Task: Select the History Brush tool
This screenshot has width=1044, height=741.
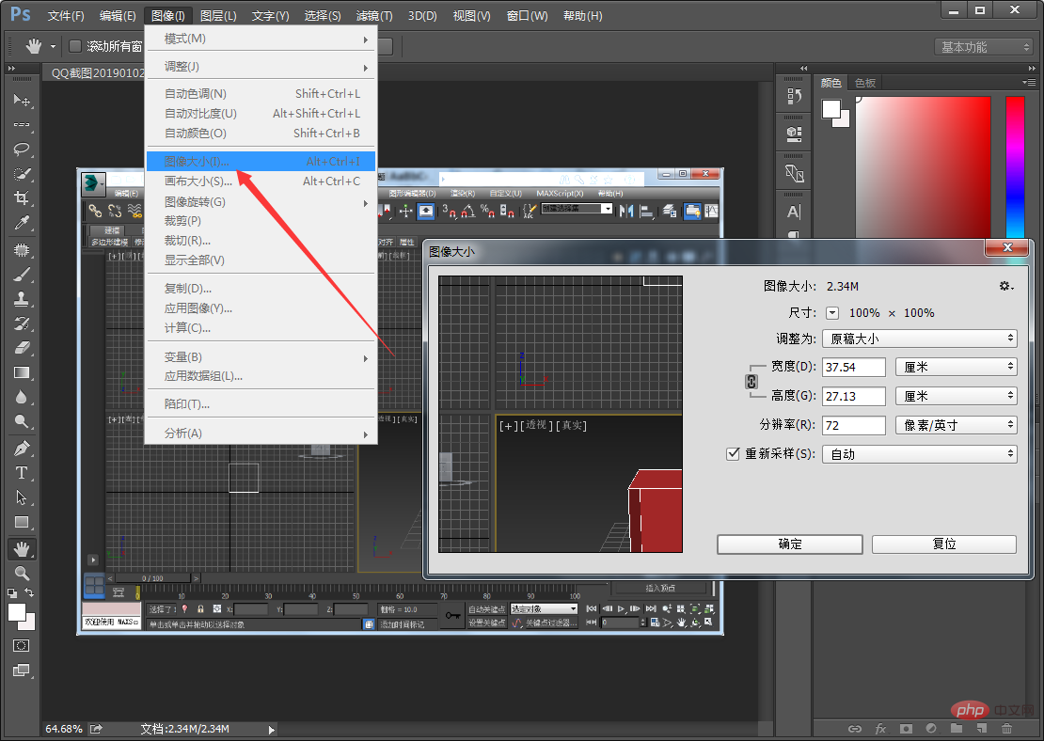Action: click(22, 323)
